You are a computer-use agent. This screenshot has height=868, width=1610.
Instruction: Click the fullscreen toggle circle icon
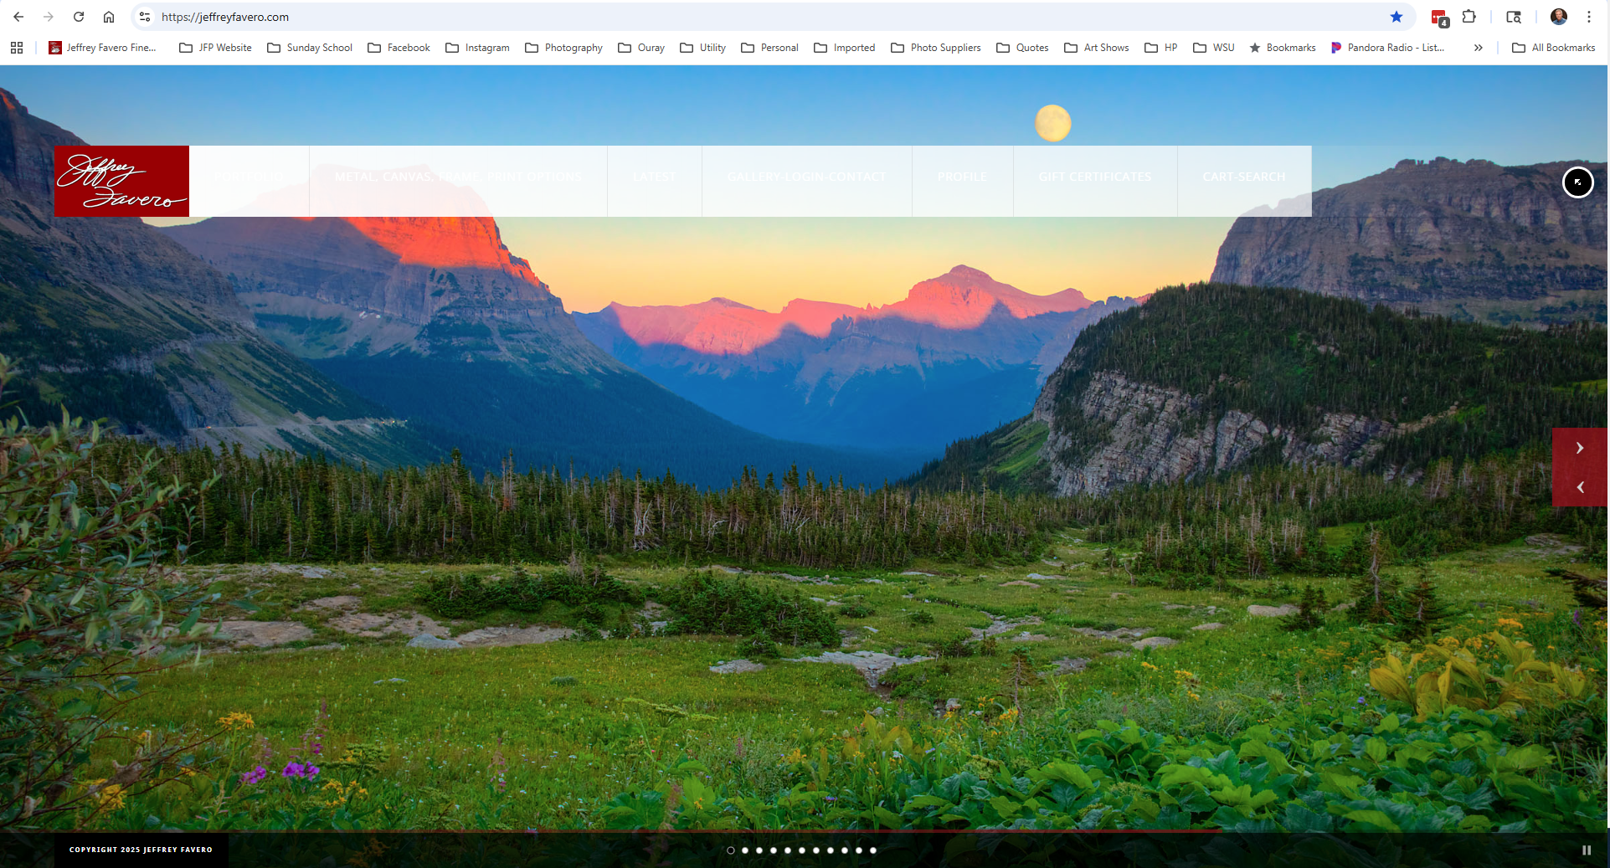point(1577,182)
